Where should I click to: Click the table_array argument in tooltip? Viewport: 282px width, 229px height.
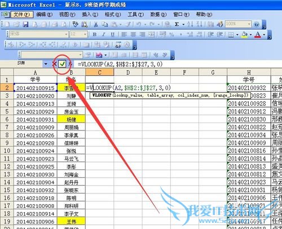(x=160, y=95)
